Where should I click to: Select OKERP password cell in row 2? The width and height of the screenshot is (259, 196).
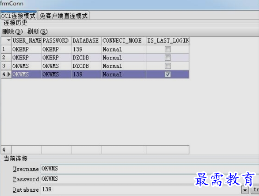point(57,57)
